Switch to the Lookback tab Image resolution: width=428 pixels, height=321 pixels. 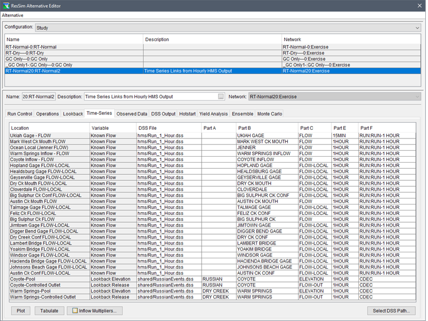73,114
